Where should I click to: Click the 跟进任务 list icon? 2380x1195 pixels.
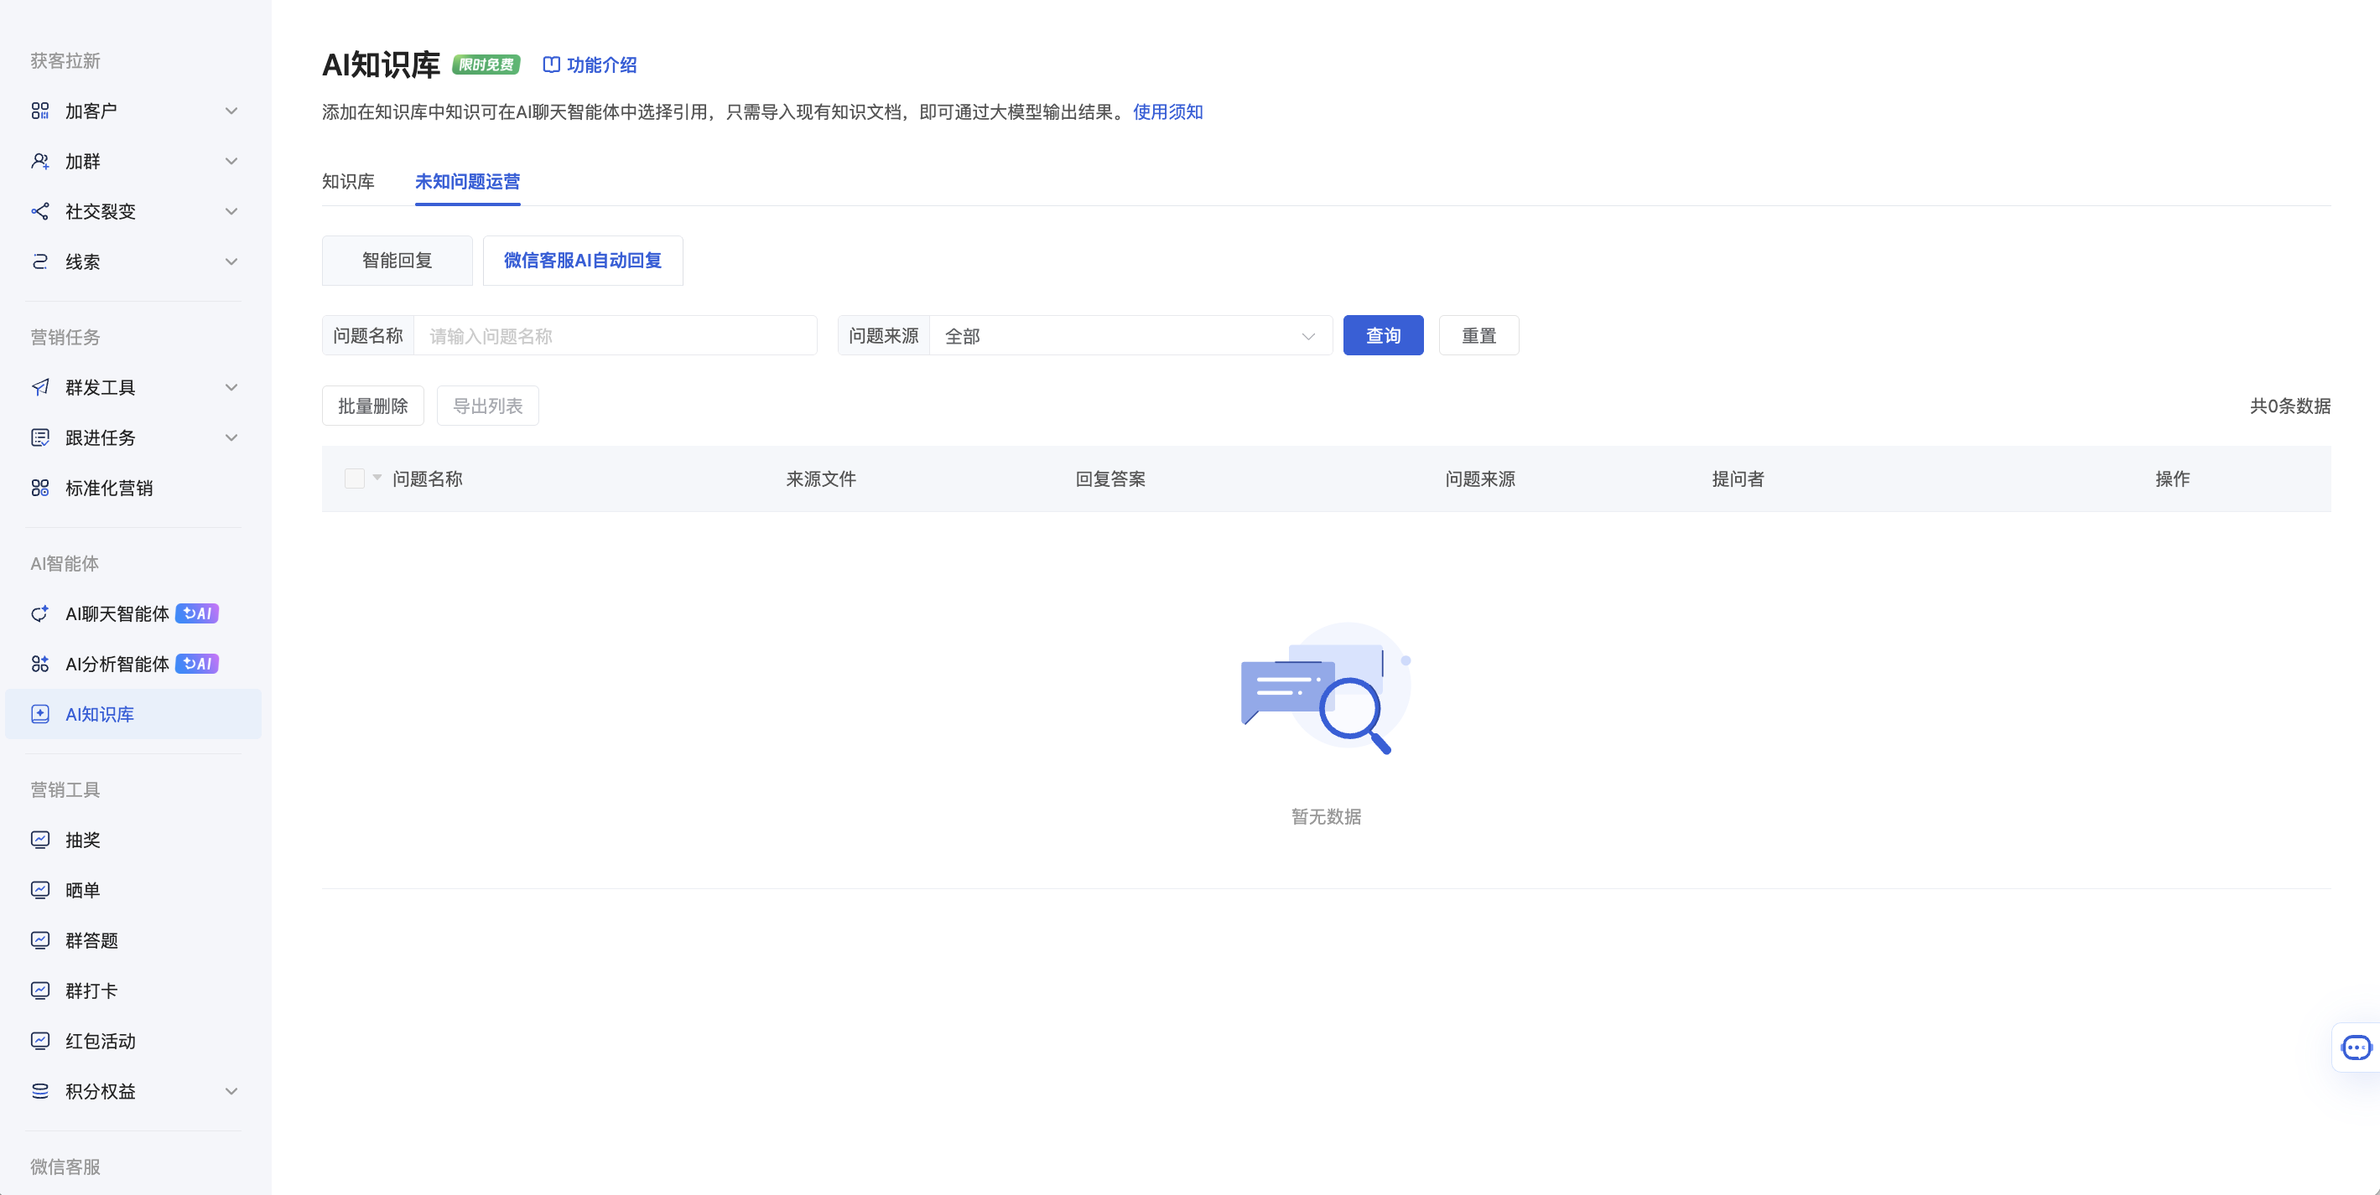coord(39,437)
